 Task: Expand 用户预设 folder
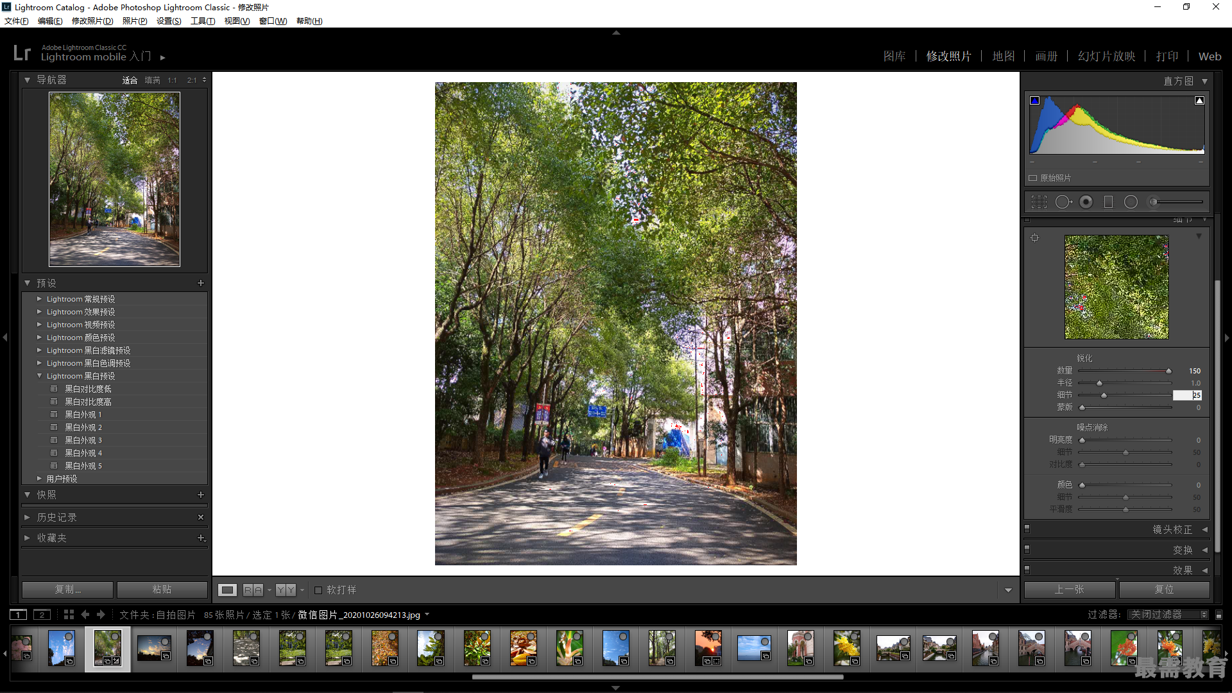coord(39,479)
